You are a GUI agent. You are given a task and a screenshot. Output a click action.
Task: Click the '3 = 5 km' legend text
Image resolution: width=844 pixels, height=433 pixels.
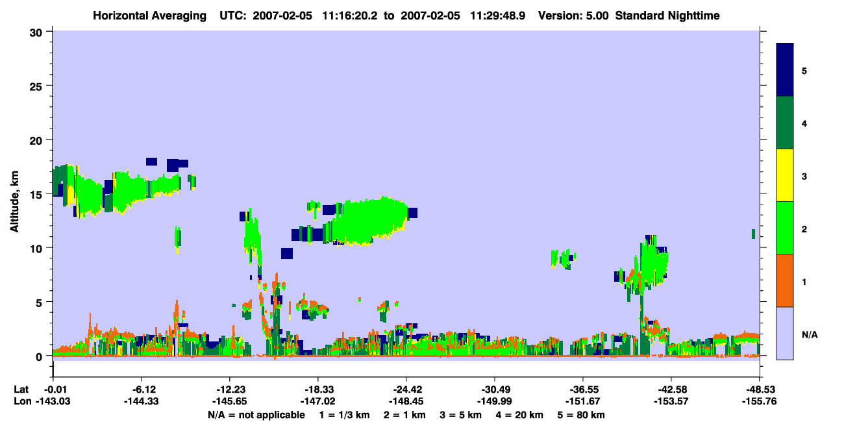tap(462, 414)
